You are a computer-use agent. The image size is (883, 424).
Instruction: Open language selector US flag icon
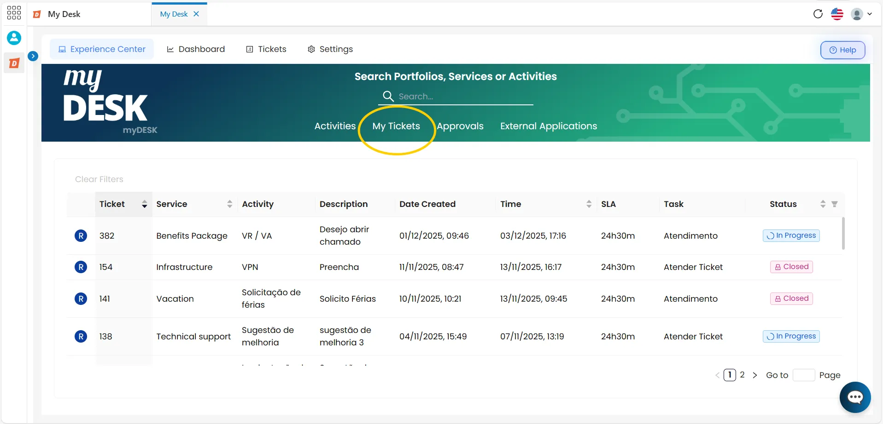click(837, 14)
